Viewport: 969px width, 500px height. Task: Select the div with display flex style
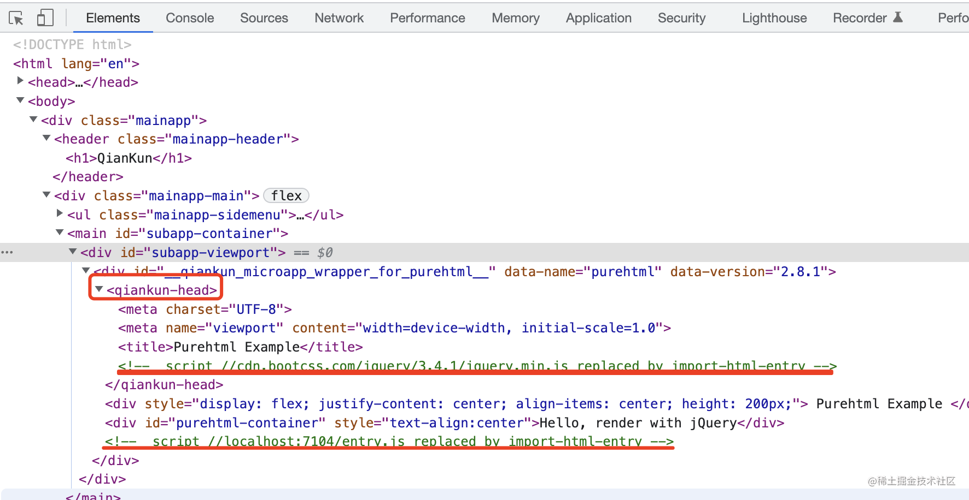[536, 403]
